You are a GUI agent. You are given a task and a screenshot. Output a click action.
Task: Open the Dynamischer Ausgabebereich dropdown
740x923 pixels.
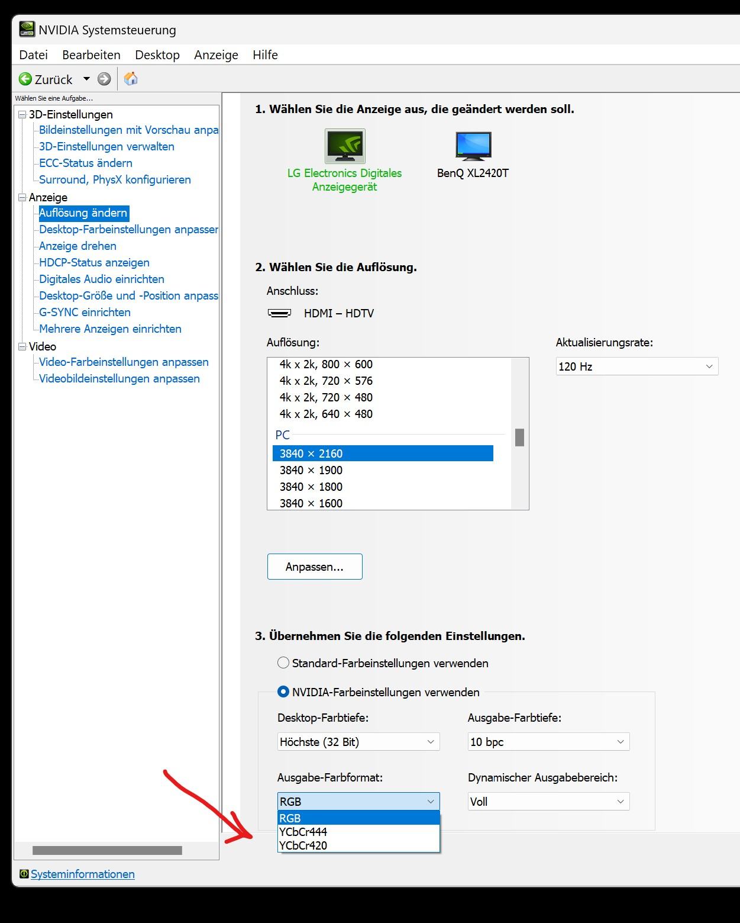[548, 802]
